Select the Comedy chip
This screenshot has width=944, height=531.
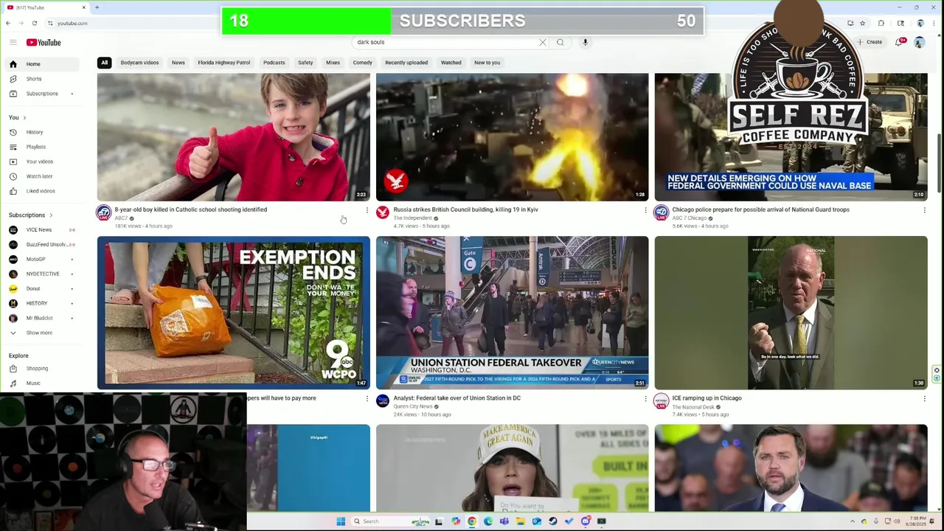pos(362,63)
